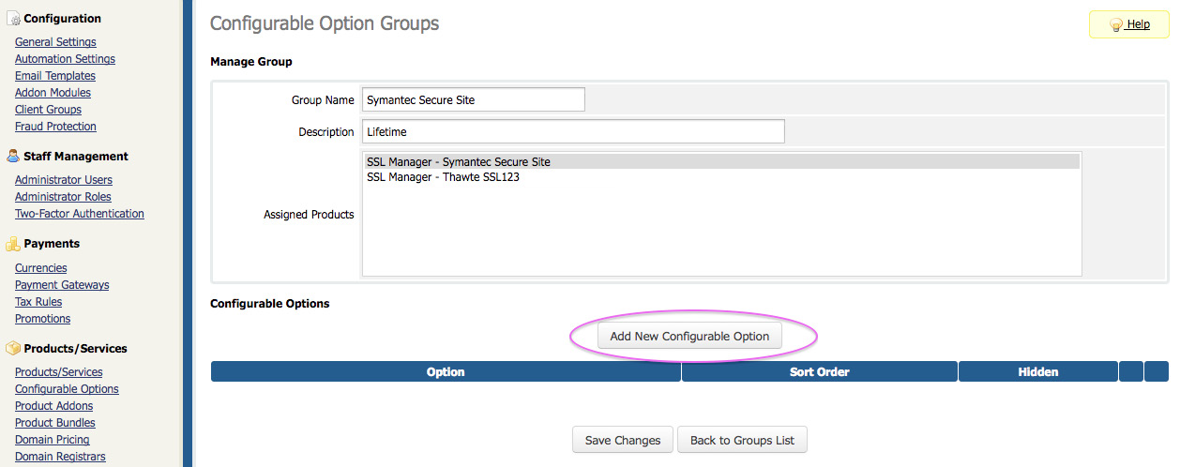Open Payment Gateways link

62,285
